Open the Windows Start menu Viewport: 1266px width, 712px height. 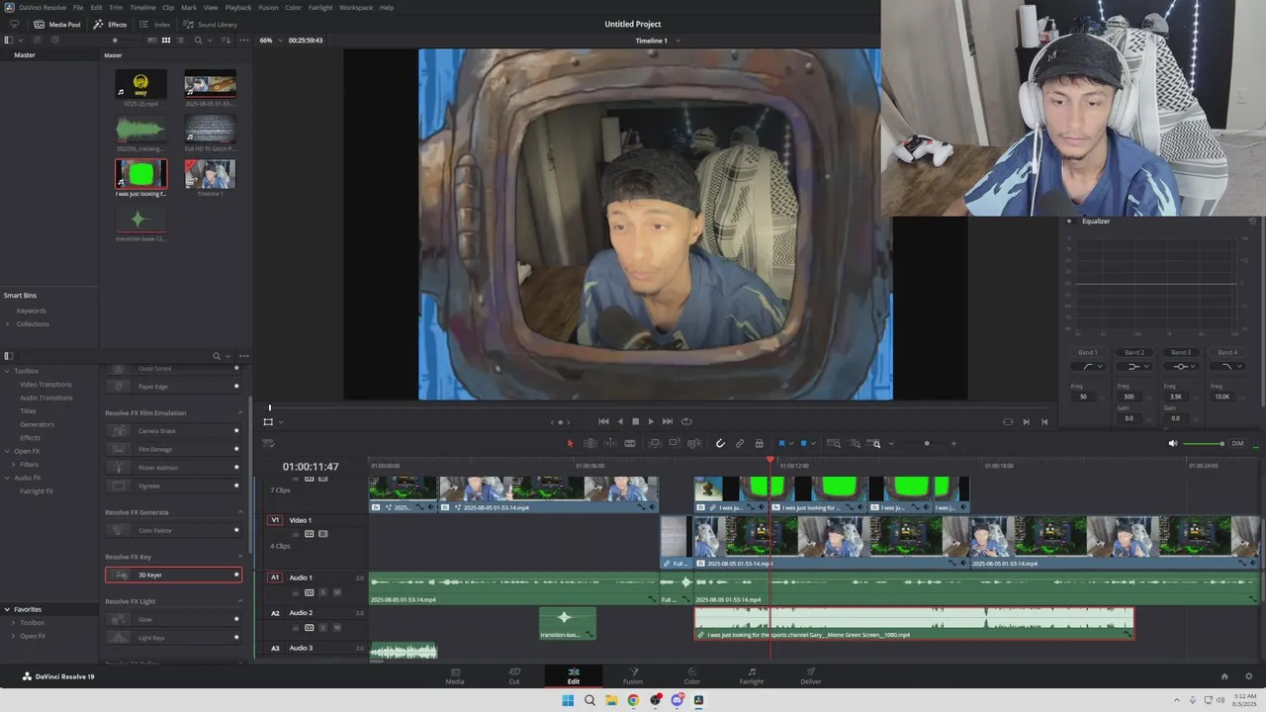[x=568, y=700]
